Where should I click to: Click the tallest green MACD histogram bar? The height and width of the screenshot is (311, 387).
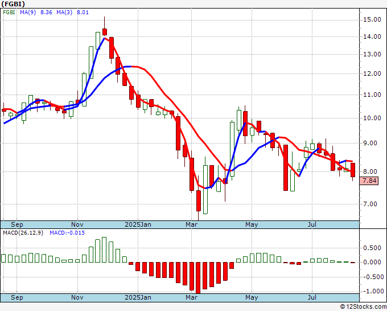104,249
